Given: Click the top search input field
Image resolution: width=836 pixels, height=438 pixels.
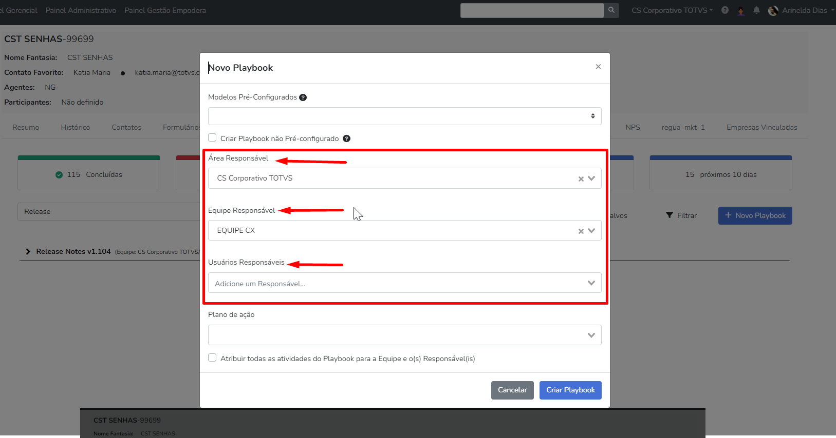Looking at the screenshot, I should click(532, 10).
